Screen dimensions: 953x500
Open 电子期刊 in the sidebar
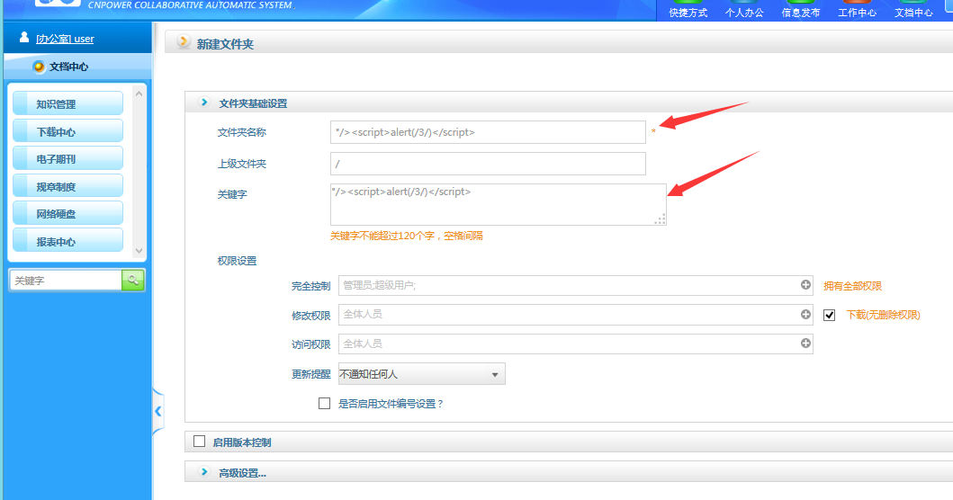68,158
